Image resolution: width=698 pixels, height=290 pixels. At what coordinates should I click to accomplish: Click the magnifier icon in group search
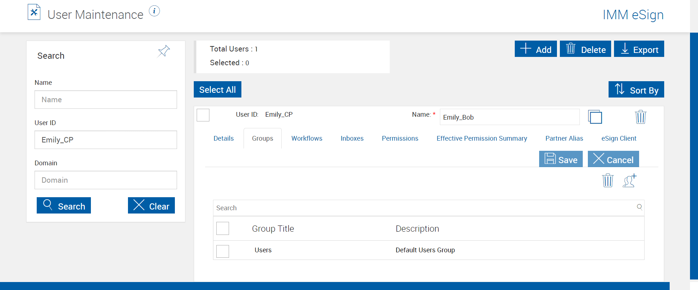point(639,207)
